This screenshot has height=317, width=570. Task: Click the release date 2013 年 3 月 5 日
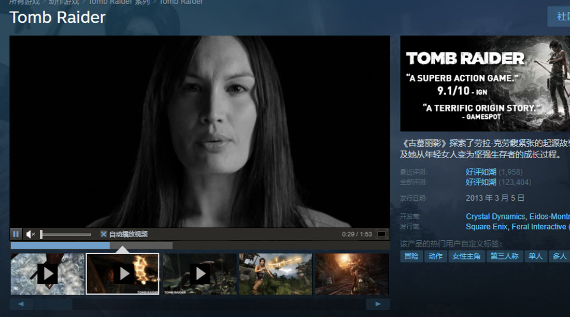pyautogui.click(x=495, y=198)
